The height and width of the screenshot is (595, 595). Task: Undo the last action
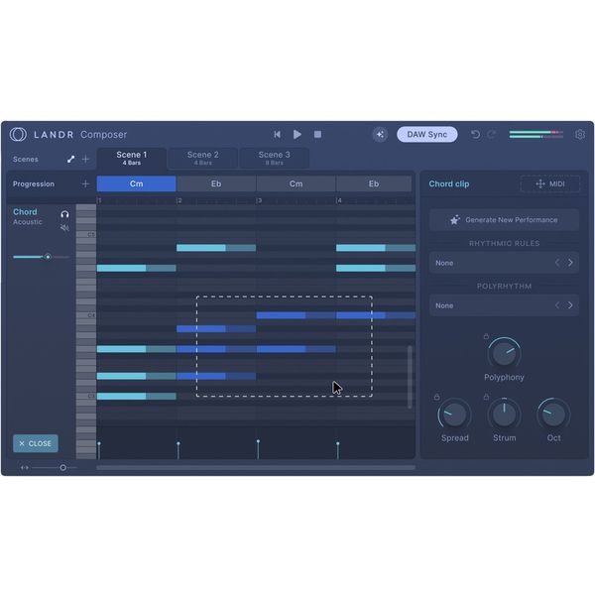click(475, 134)
